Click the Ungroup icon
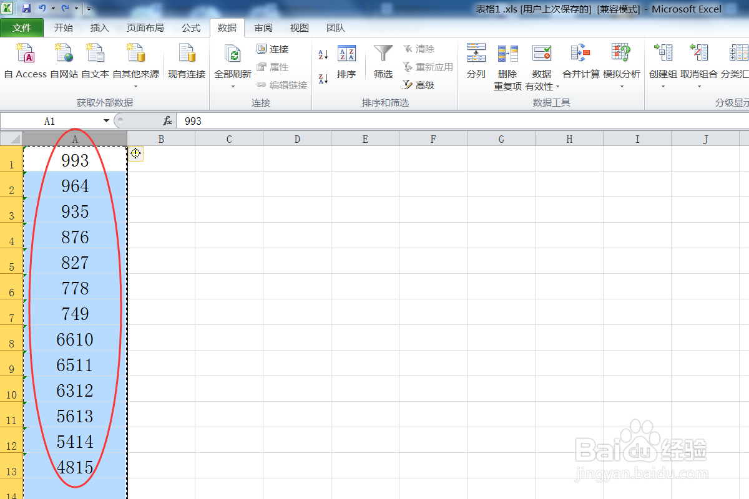 (699, 53)
